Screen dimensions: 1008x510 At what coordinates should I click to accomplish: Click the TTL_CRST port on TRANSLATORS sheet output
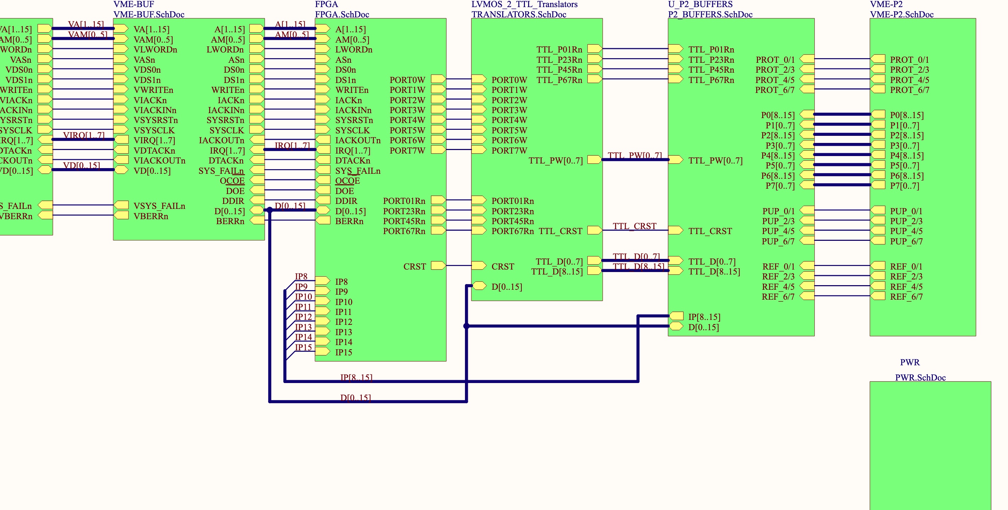[x=594, y=230]
